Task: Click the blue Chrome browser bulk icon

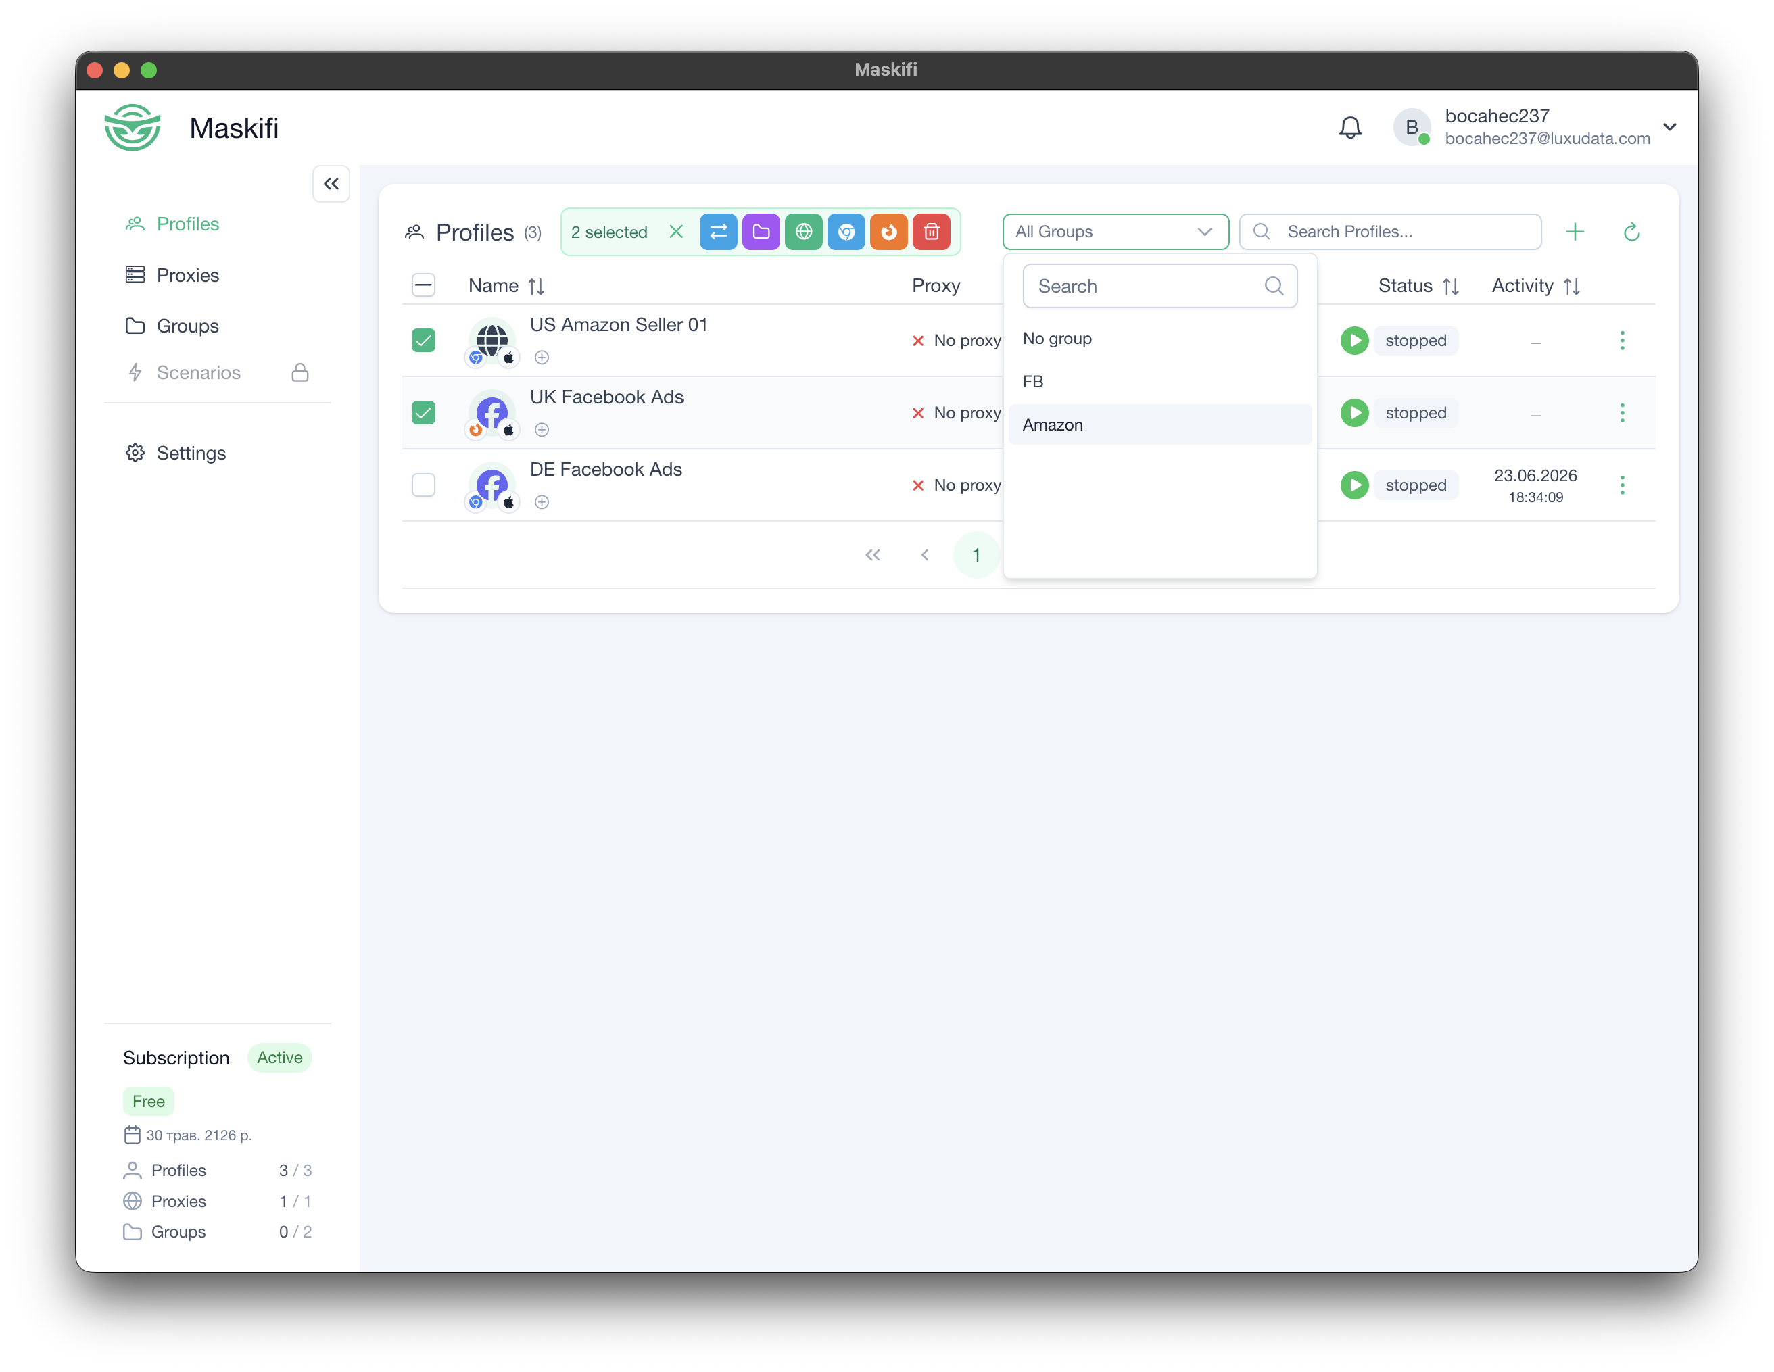Action: point(846,232)
